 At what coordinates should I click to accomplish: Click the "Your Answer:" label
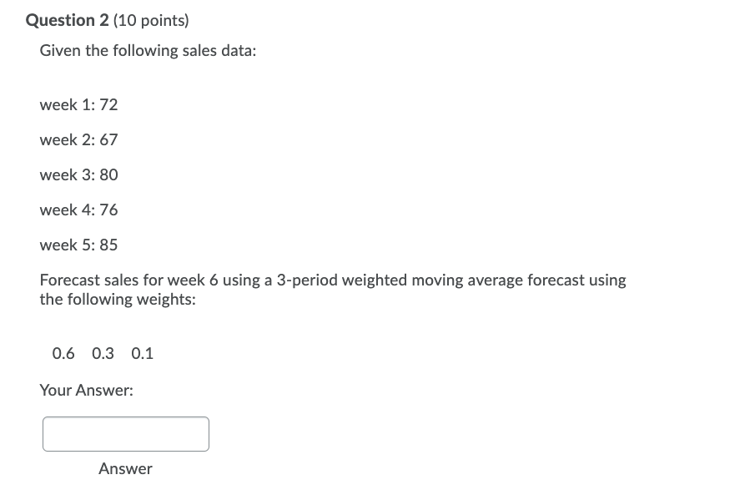coord(86,390)
